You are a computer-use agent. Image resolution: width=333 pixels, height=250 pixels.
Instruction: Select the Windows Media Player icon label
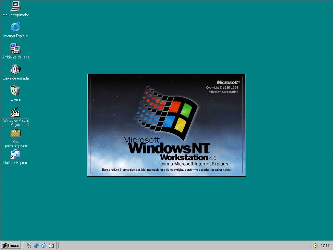click(15, 122)
